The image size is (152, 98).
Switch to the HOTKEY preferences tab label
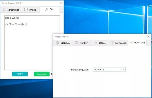(x=84, y=43)
